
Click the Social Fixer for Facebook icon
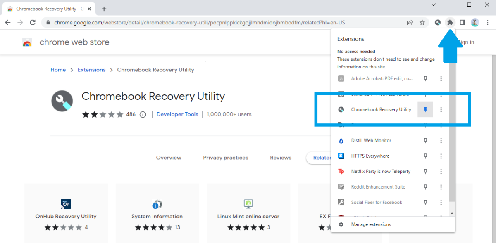341,203
